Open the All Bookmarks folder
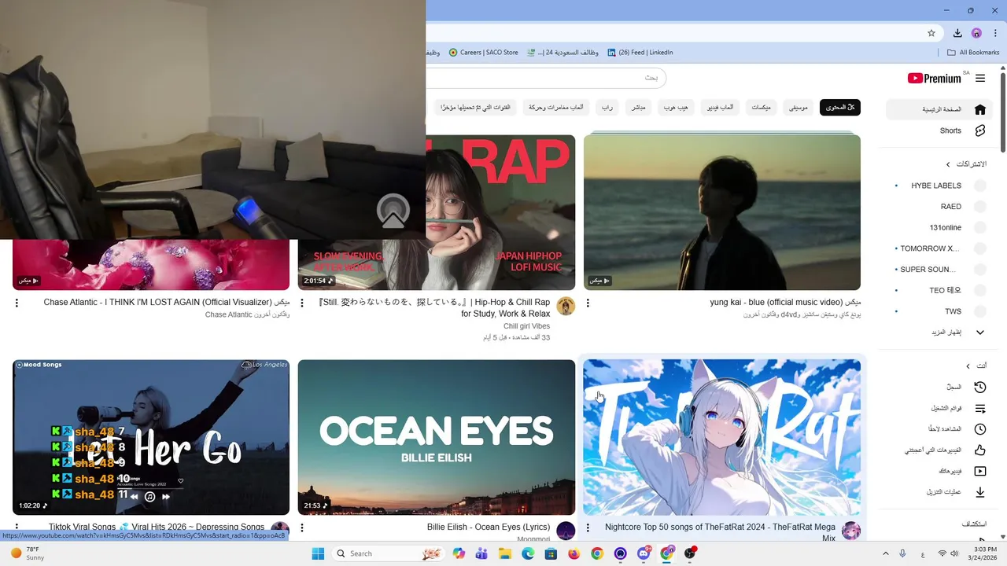1007x566 pixels. [973, 53]
